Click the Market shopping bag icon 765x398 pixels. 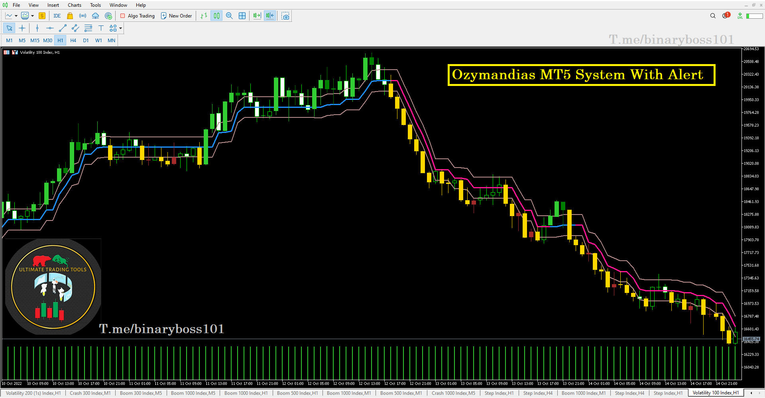[x=70, y=16]
